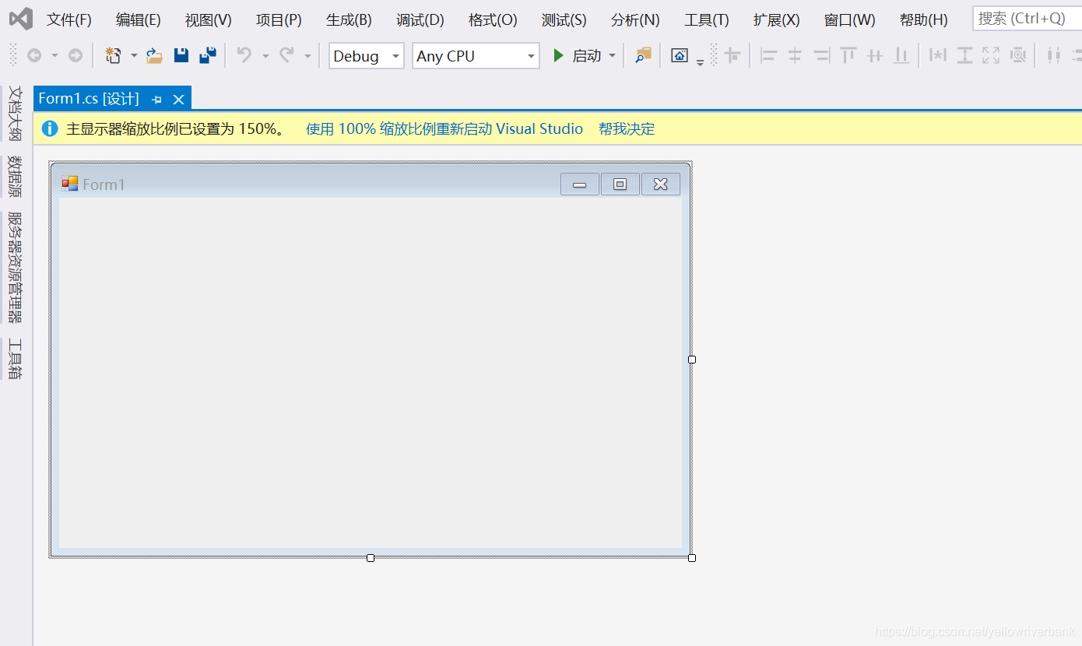Open the 编辑(E) menu
Screen dimensions: 1082x646
click(138, 19)
